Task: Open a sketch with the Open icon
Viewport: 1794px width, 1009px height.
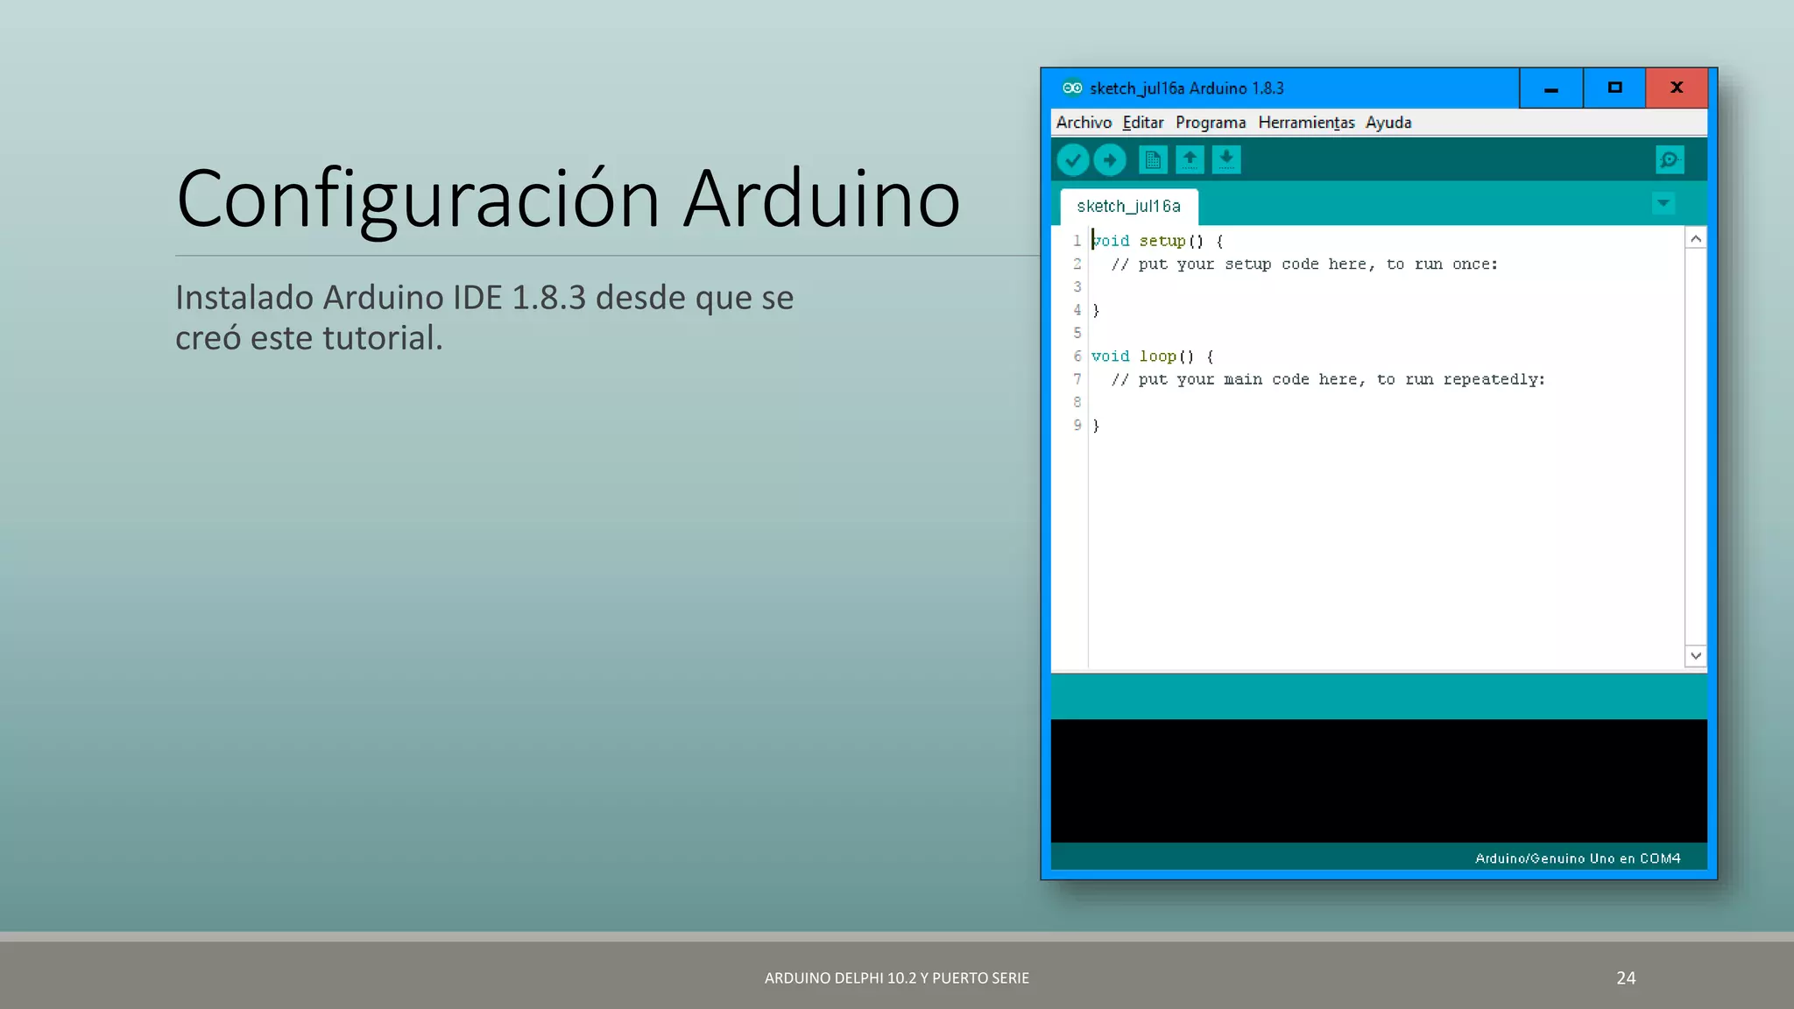Action: pyautogui.click(x=1190, y=159)
